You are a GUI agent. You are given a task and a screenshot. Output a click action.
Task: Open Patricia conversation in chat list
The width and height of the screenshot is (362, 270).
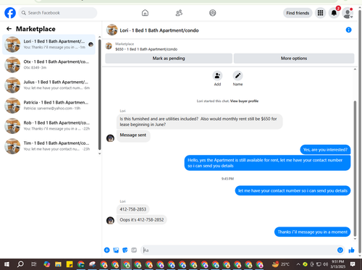tap(49, 106)
